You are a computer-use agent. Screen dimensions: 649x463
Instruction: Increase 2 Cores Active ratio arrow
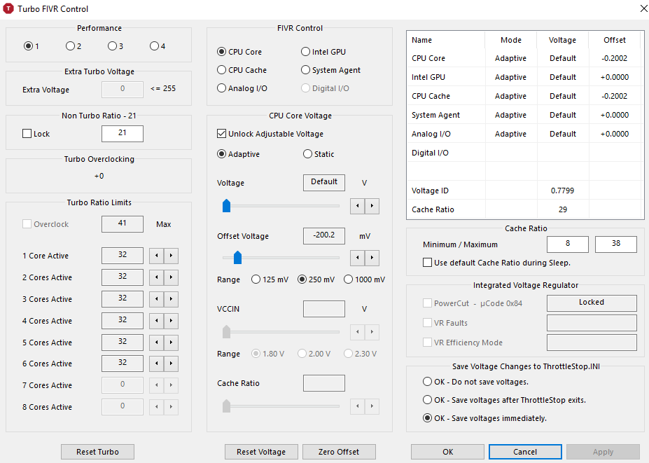pos(171,277)
